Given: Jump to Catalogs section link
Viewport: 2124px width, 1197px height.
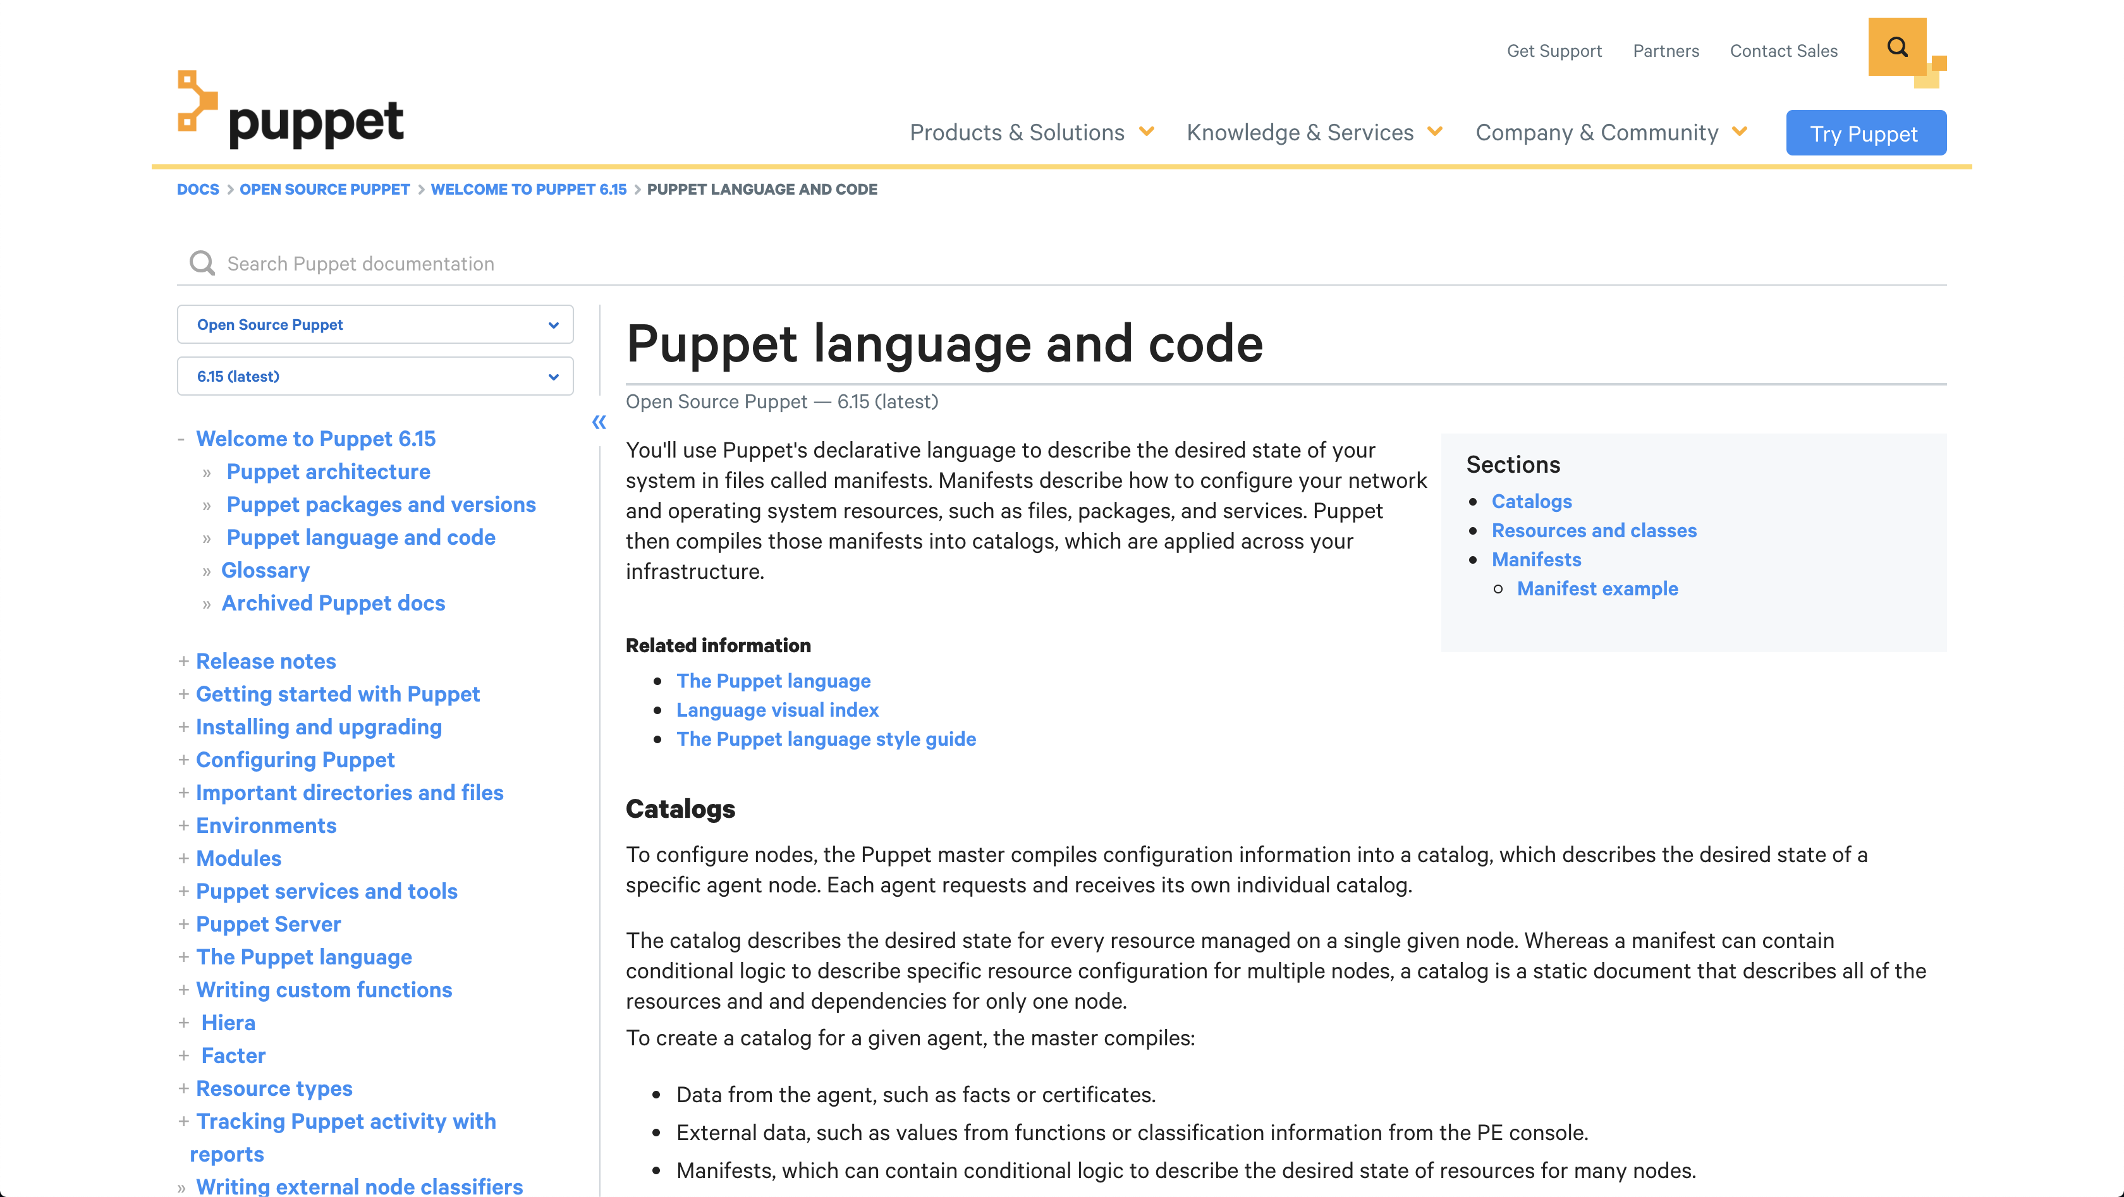Looking at the screenshot, I should (x=1531, y=501).
